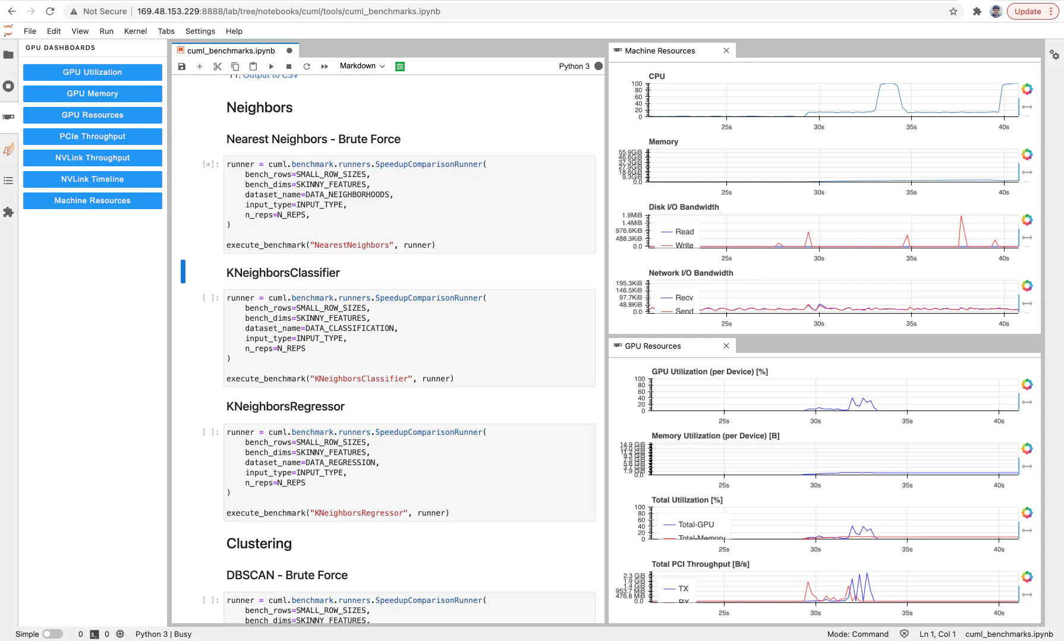Run the selected cell
The height and width of the screenshot is (641, 1064).
(271, 67)
